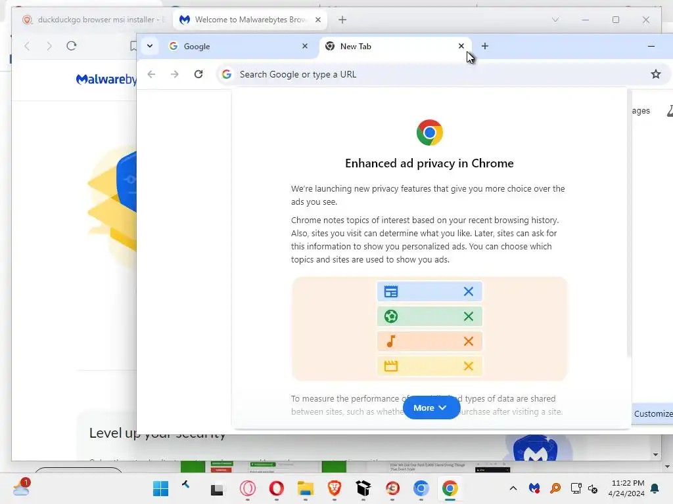Click the orange magnifier tray icon
The width and height of the screenshot is (673, 504).
pos(555,488)
